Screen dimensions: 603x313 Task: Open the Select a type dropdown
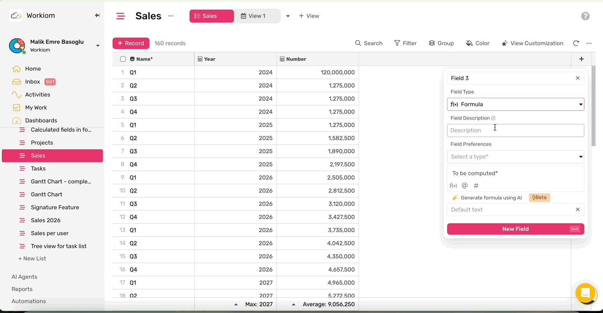coord(516,156)
